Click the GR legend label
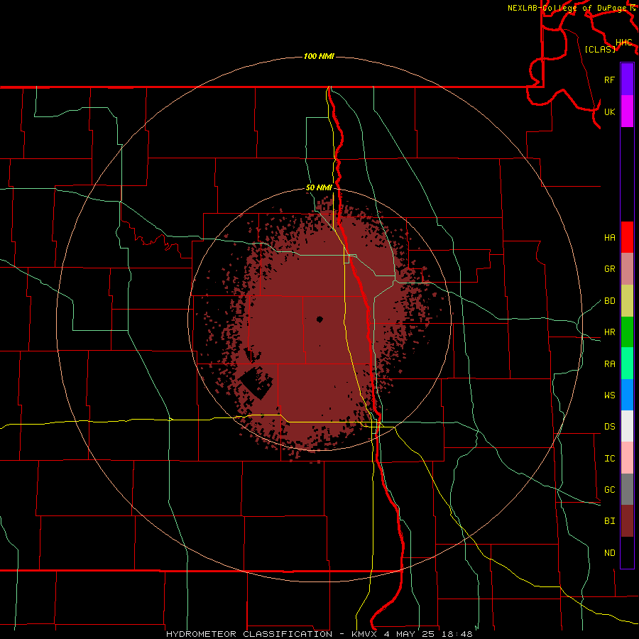639x639 pixels. point(609,269)
